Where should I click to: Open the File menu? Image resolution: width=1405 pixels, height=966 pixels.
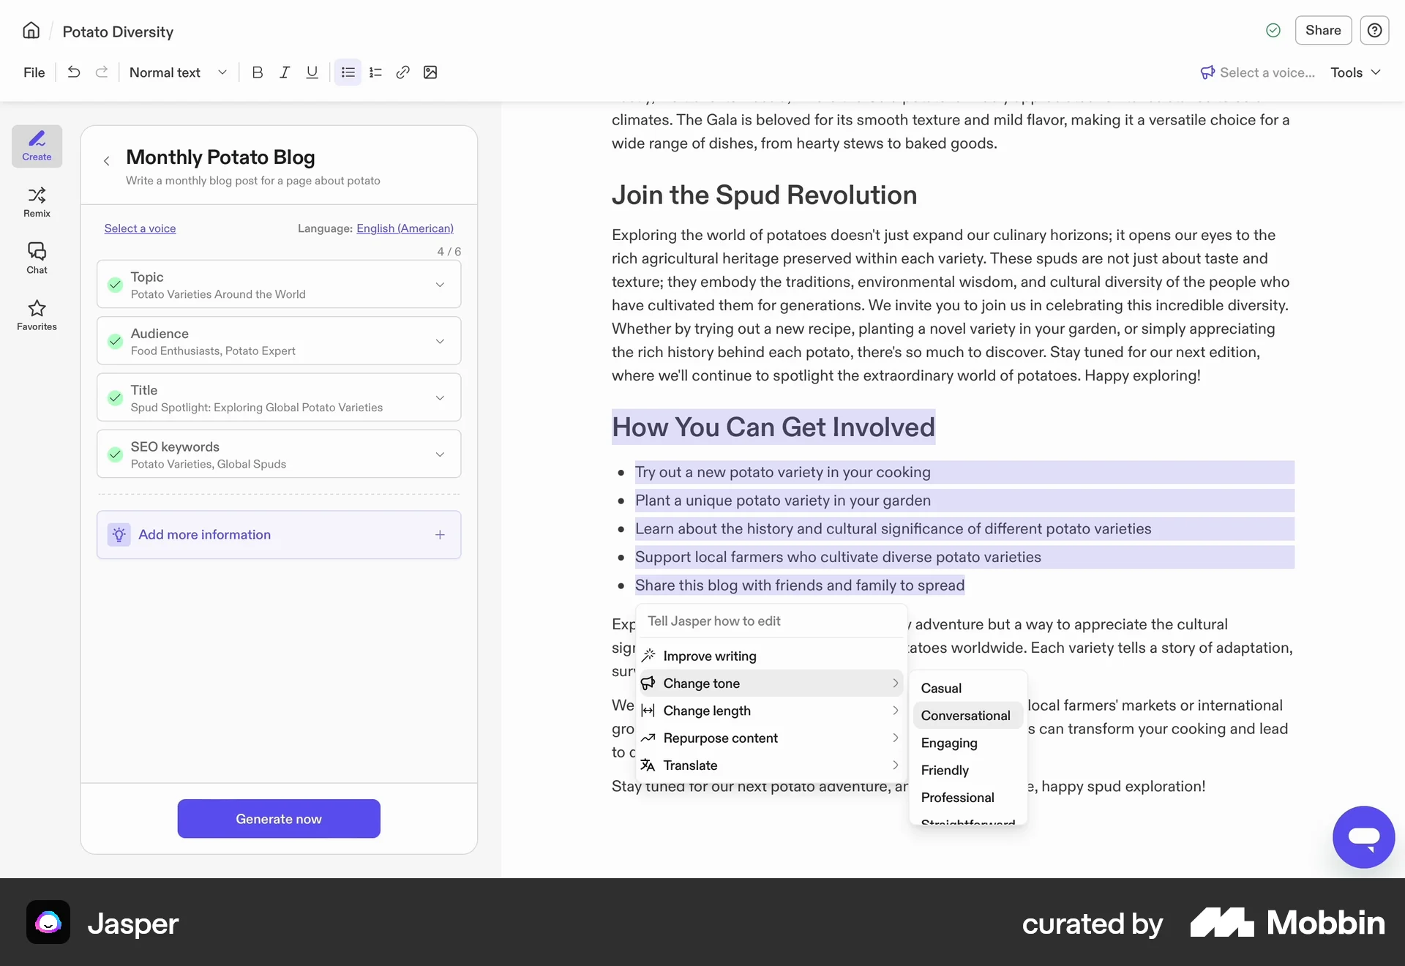coord(33,72)
